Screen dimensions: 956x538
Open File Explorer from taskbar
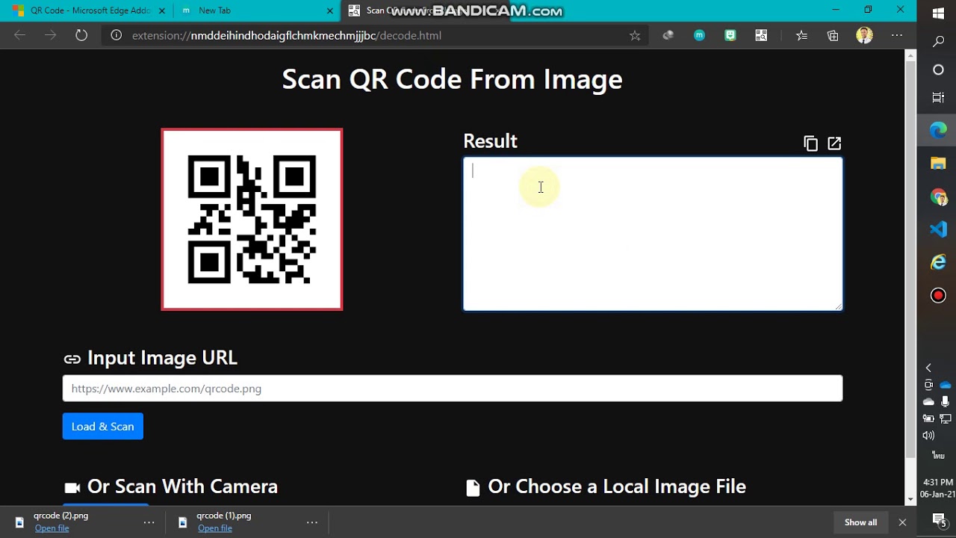click(938, 163)
